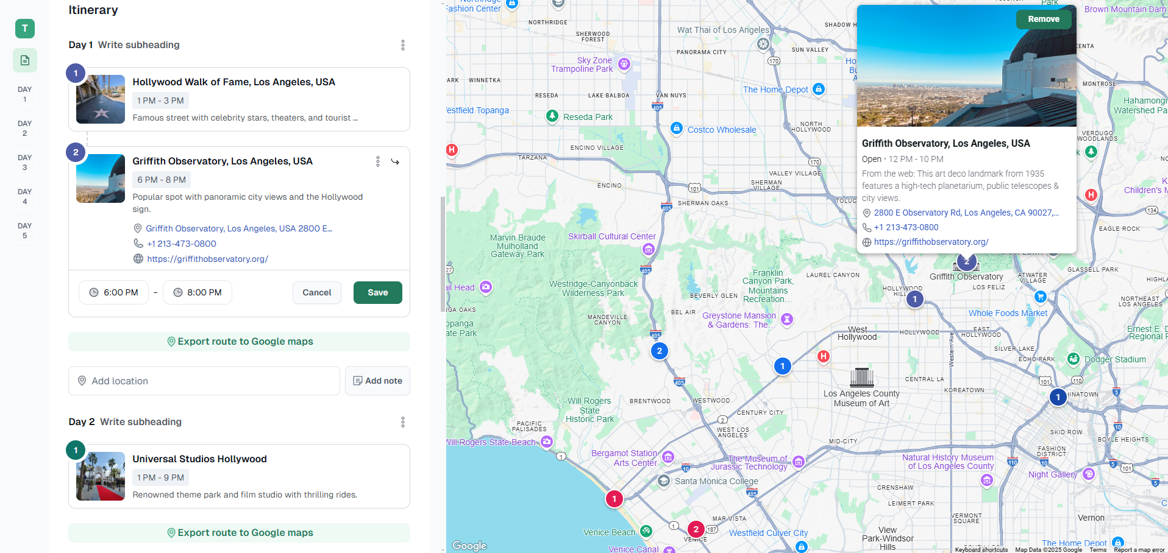The height and width of the screenshot is (553, 1168).
Task: Click the move arrow icon on Griffith card
Action: tap(395, 161)
